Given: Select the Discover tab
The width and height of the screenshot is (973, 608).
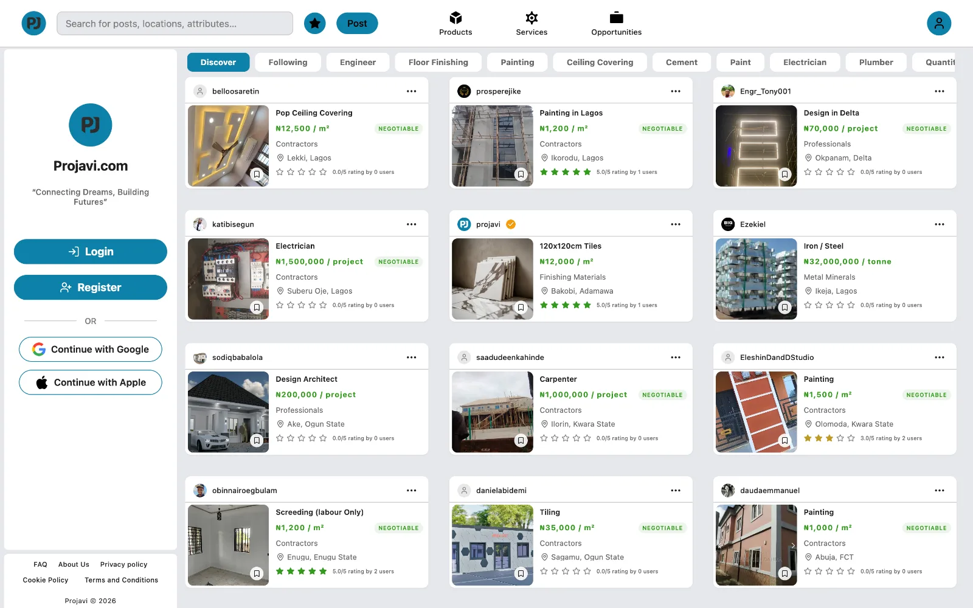Looking at the screenshot, I should (218, 62).
